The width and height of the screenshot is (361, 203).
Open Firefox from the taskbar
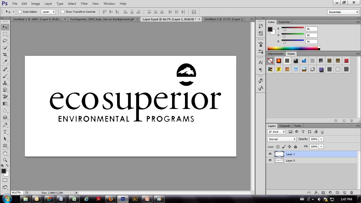click(110, 199)
